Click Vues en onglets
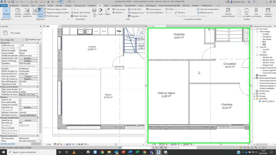Screen dimensions: 276x155 [x=246, y=12]
